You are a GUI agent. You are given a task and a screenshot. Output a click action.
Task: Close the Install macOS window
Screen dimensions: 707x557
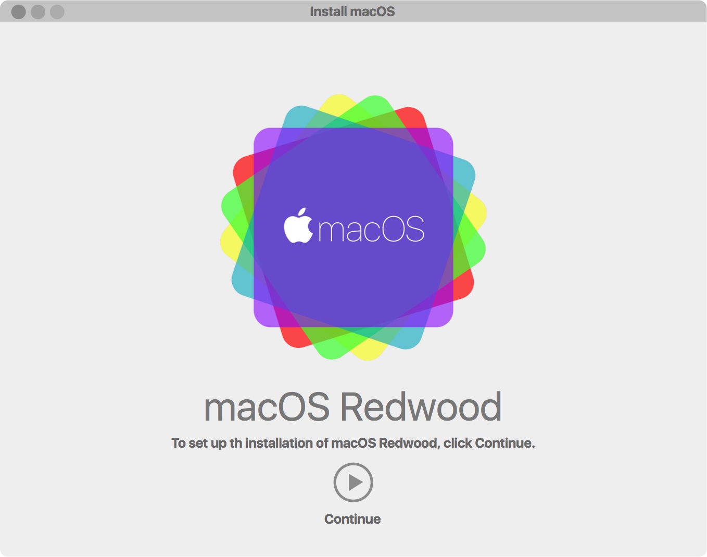pyautogui.click(x=19, y=11)
